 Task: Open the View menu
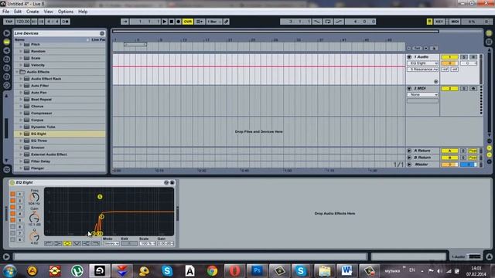tap(48, 12)
